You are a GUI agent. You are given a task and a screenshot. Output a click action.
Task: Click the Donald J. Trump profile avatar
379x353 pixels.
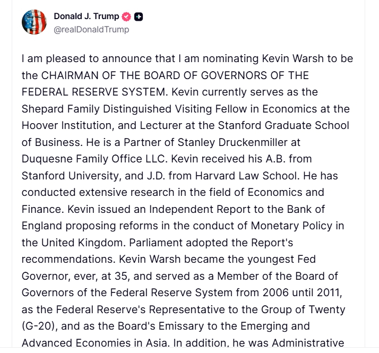click(34, 22)
